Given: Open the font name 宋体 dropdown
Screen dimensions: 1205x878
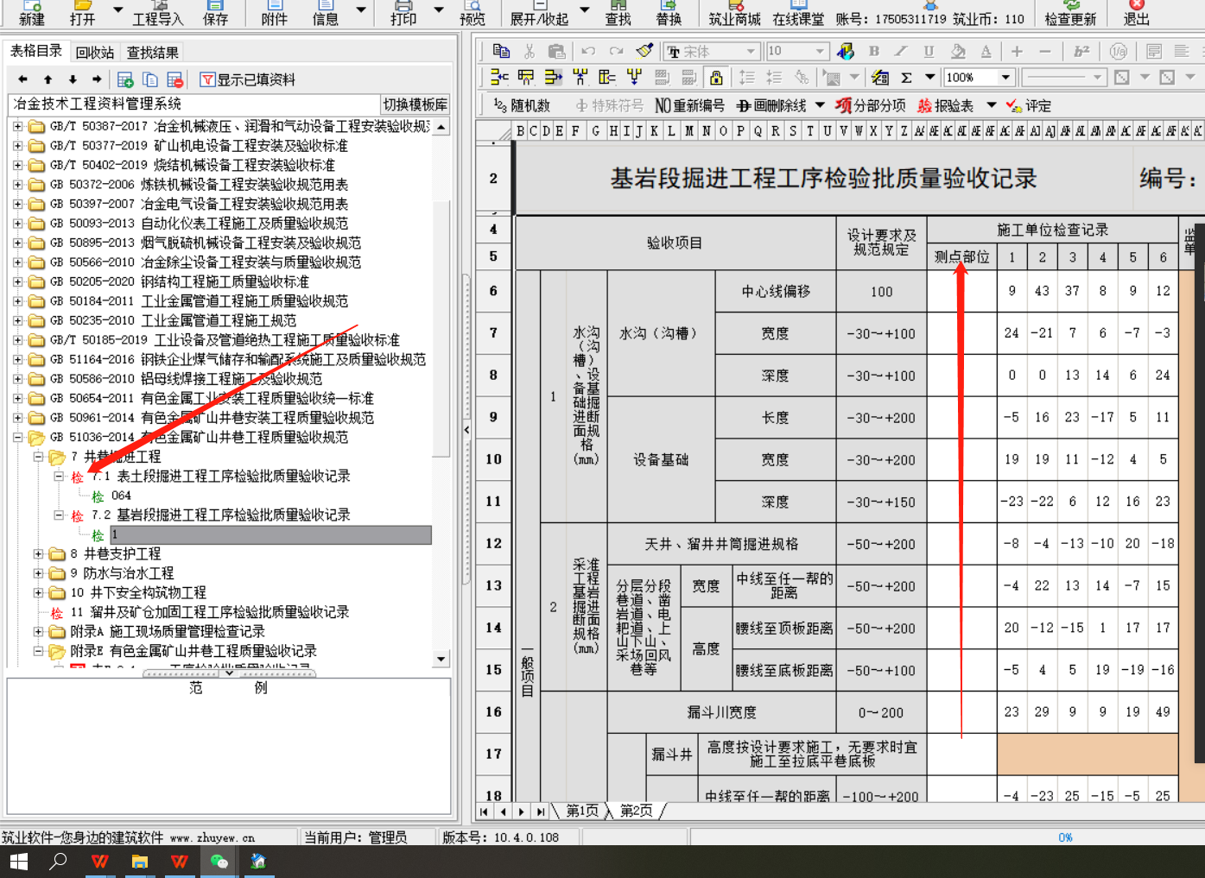Looking at the screenshot, I should 752,52.
